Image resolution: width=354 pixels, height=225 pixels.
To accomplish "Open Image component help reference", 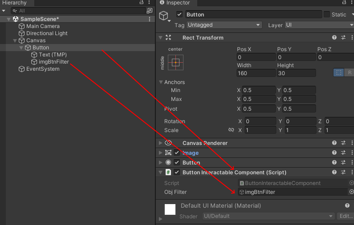I will pyautogui.click(x=334, y=153).
